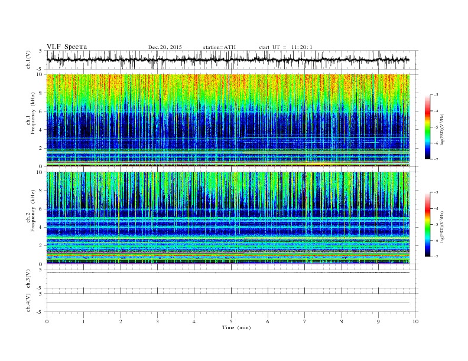Screen dimensions: 468x361
Task: Click the ch.2 spectrogram "4" kHz tick label
Action: [41, 227]
